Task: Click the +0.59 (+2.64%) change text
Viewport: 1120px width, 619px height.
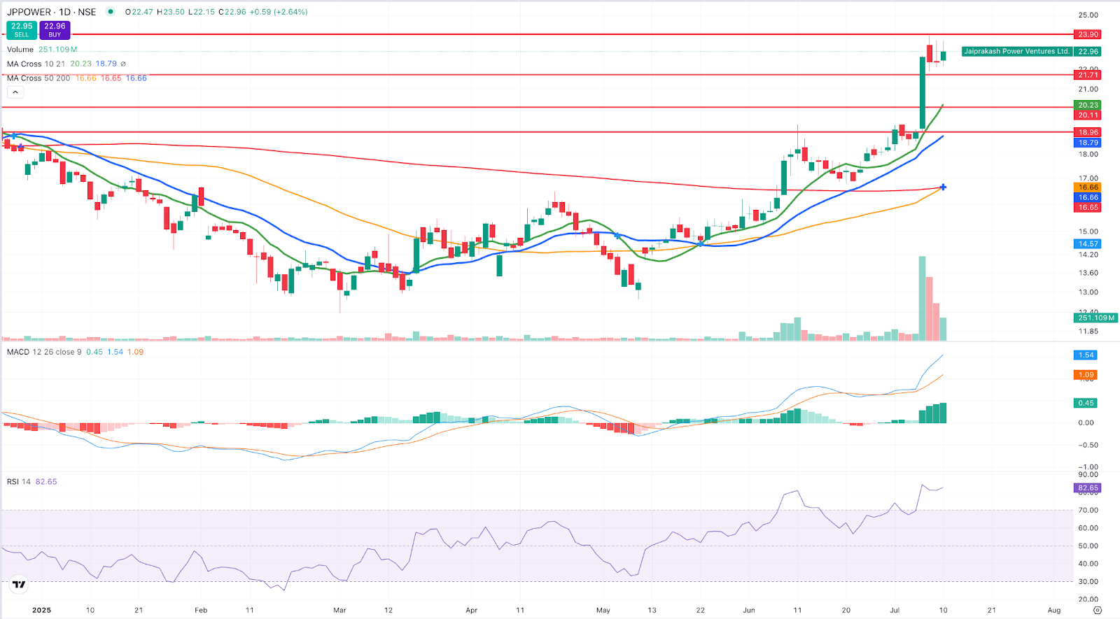Action: [279, 12]
